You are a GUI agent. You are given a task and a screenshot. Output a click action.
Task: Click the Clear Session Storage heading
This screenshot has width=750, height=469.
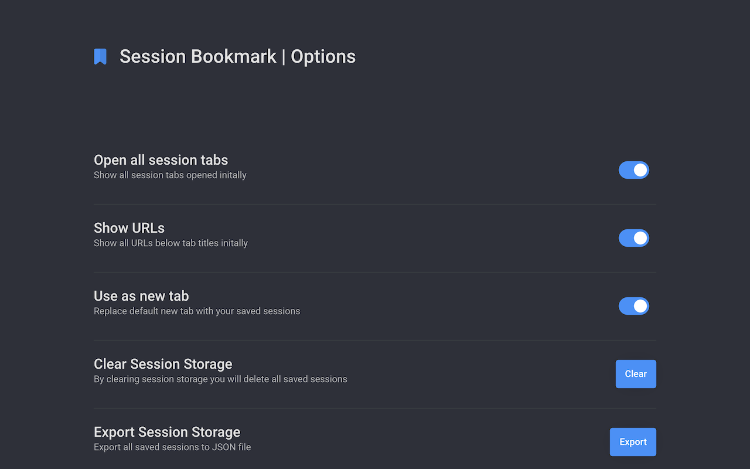(x=163, y=364)
